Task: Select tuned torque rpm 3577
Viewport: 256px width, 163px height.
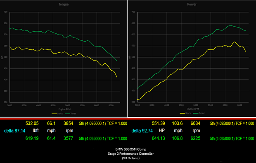Action: coord(68,138)
